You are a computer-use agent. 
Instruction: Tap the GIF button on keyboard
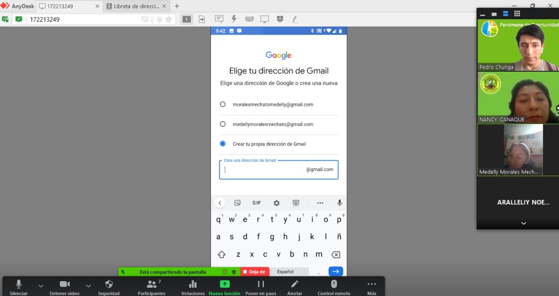(257, 203)
